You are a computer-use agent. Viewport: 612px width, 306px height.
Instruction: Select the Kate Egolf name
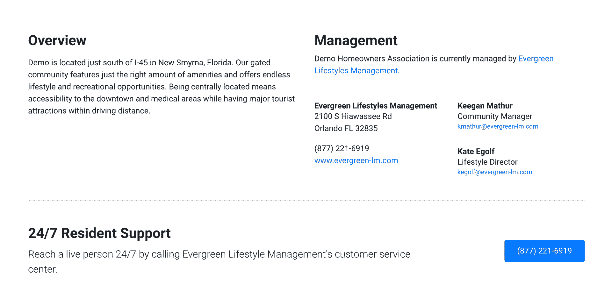coord(476,151)
